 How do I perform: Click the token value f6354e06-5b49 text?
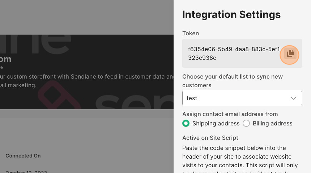pos(234,53)
